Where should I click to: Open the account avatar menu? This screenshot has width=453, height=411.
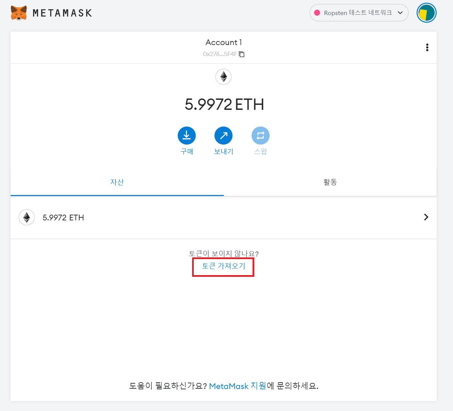(x=427, y=13)
